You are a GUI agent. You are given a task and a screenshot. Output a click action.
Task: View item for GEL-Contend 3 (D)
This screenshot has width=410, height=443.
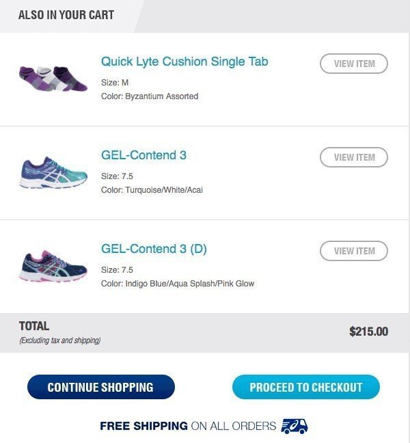[354, 251]
